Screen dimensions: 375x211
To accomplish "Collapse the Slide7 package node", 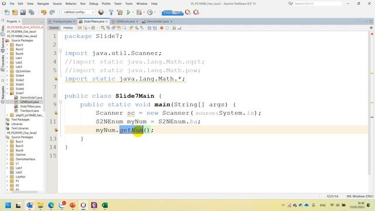I will coord(8,93).
